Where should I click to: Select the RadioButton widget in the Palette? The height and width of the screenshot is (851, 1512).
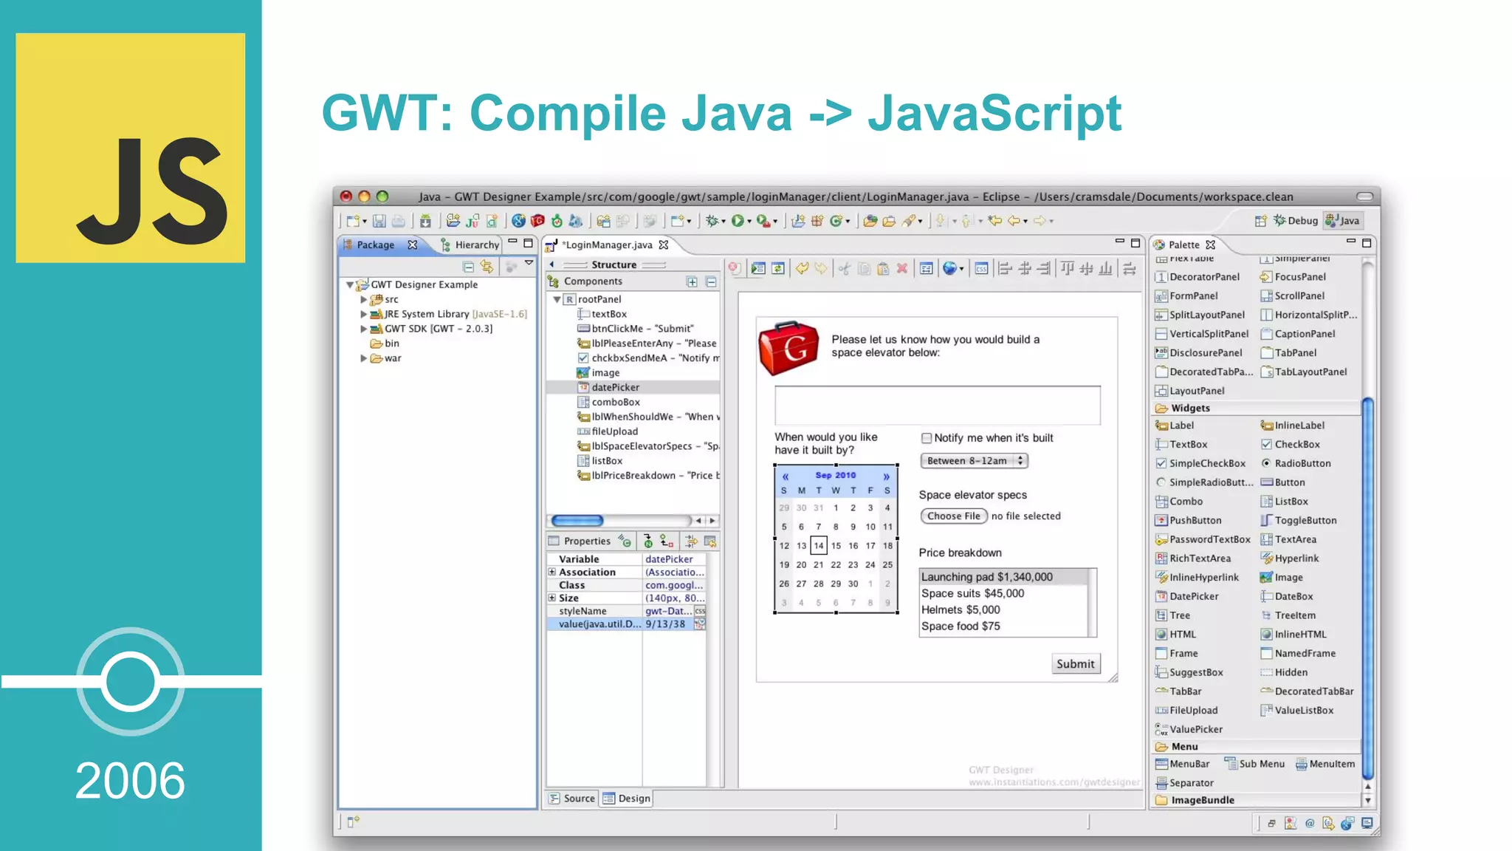(1296, 463)
